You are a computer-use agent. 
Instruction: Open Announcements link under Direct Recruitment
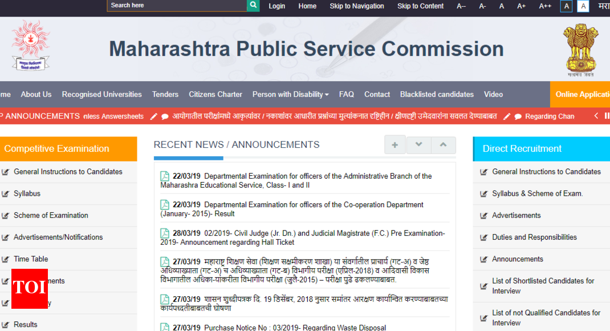coord(518,259)
